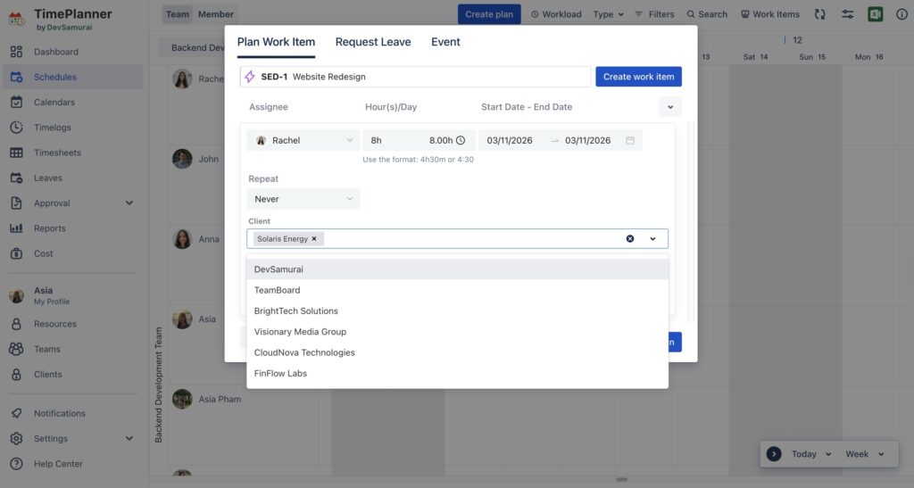Clear all clients with the circular X icon
This screenshot has height=488, width=914.
tap(630, 239)
